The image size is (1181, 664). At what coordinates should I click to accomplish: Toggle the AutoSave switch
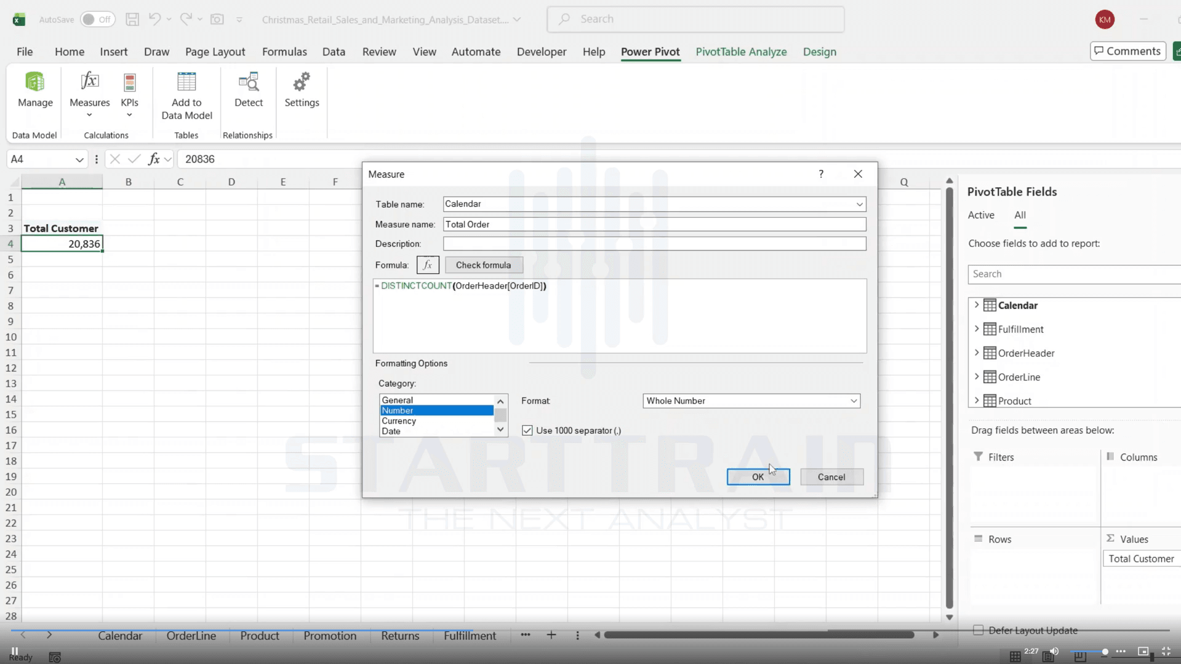(98, 19)
